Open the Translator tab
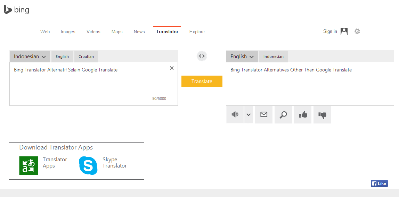 click(x=167, y=32)
